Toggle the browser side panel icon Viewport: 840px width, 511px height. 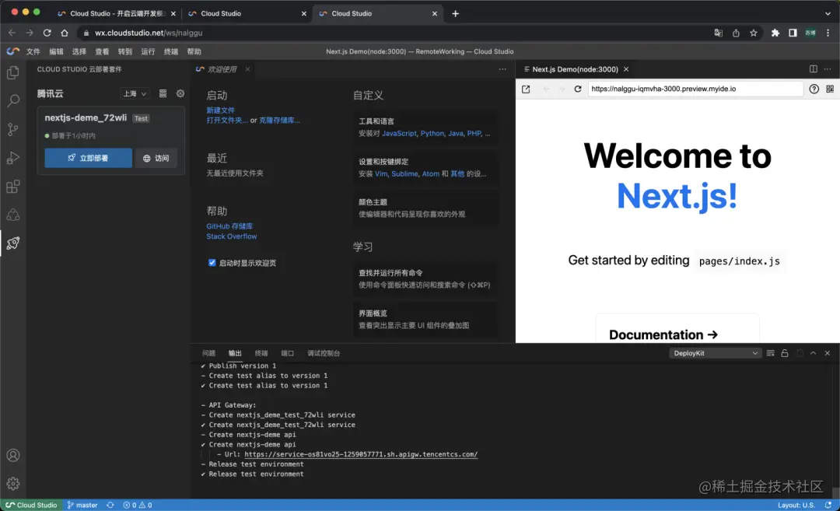point(793,33)
